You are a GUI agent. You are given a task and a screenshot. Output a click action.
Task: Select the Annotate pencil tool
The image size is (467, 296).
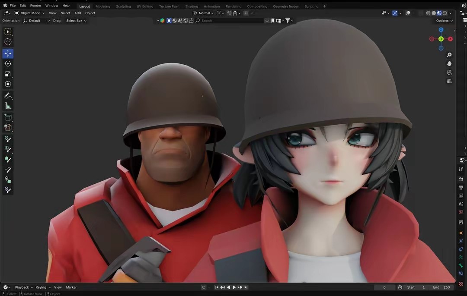point(8,96)
